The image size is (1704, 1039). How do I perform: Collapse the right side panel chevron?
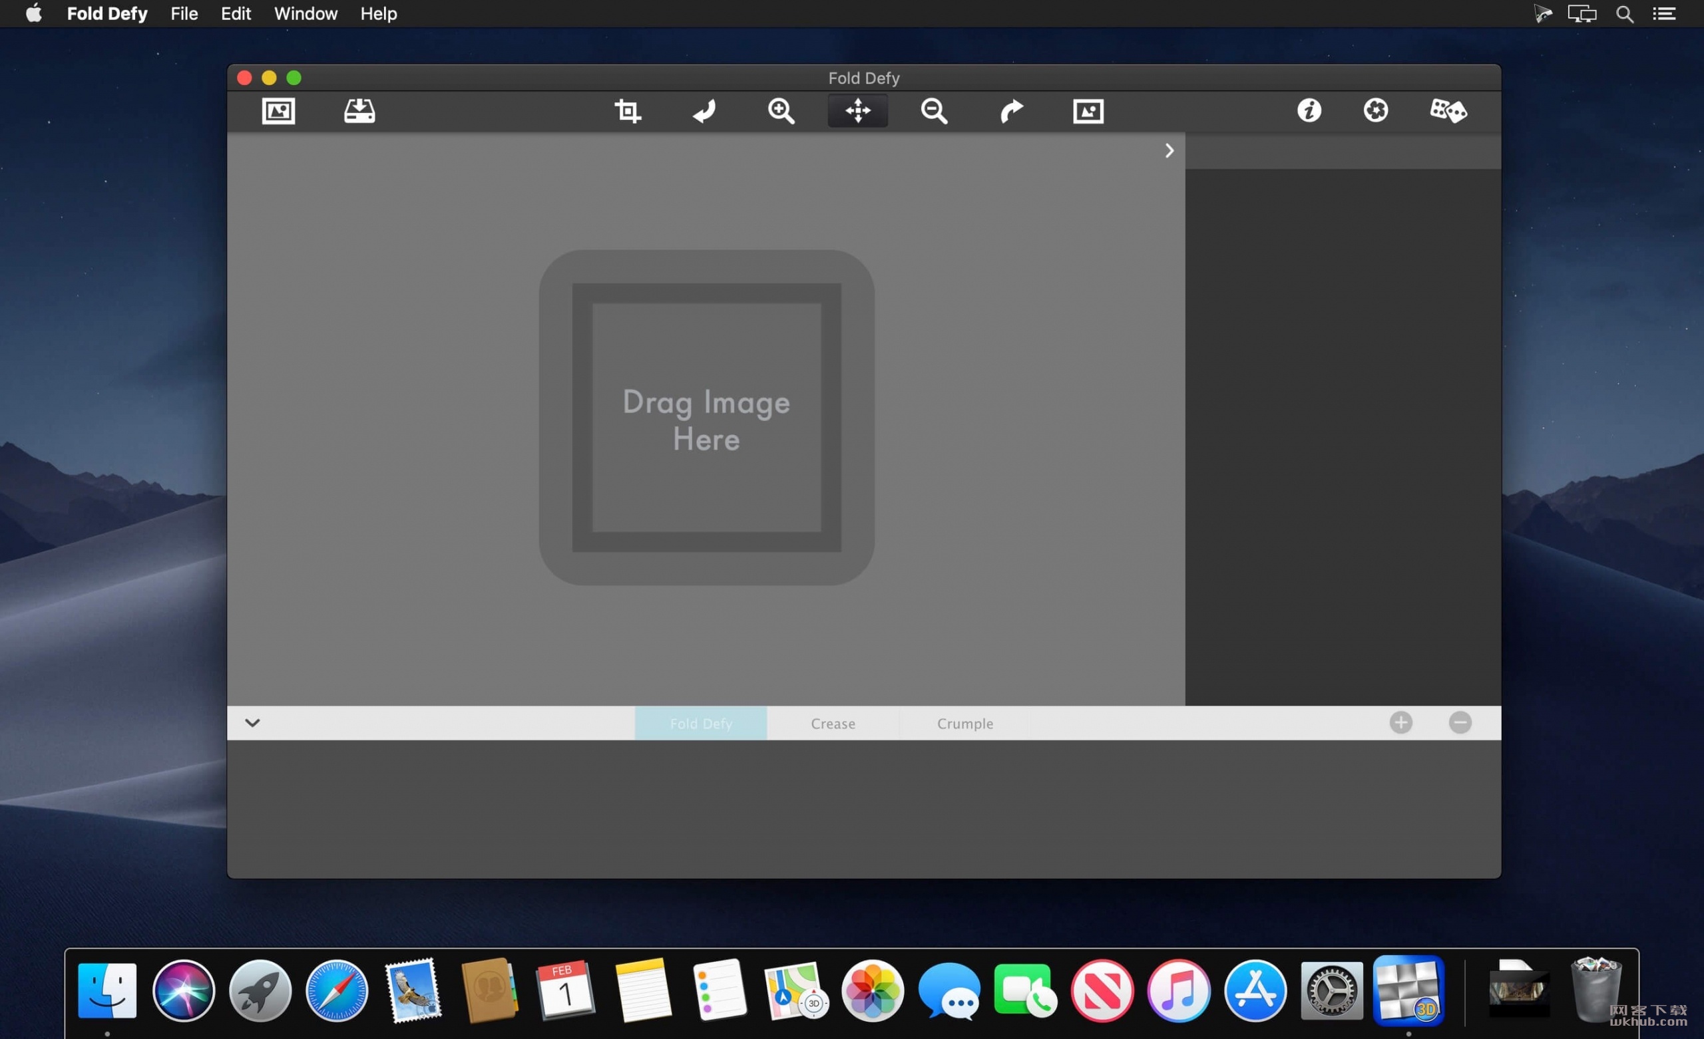tap(1170, 151)
